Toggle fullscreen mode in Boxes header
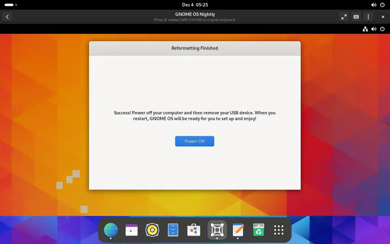This screenshot has width=390, height=244. tap(344, 17)
